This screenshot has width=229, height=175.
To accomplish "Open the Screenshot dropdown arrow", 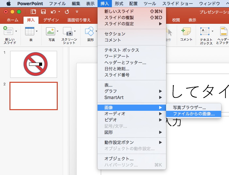I will [x=75, y=31].
